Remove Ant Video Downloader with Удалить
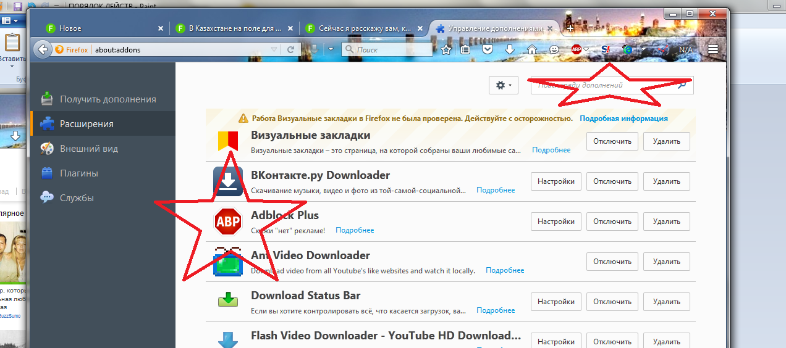Screen dimensions: 786x348 [x=666, y=262]
